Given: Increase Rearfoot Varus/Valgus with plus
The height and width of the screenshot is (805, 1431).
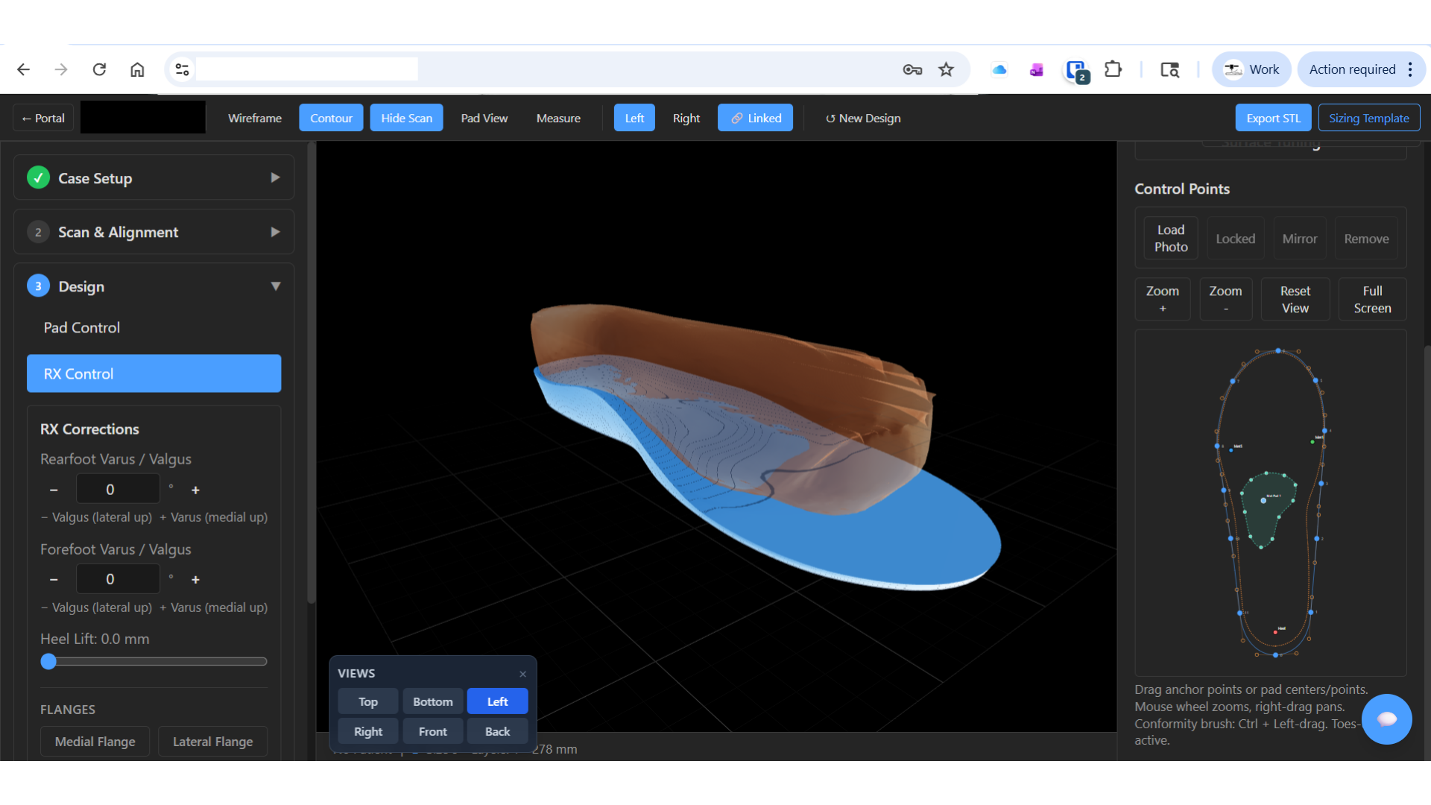Looking at the screenshot, I should click(195, 490).
